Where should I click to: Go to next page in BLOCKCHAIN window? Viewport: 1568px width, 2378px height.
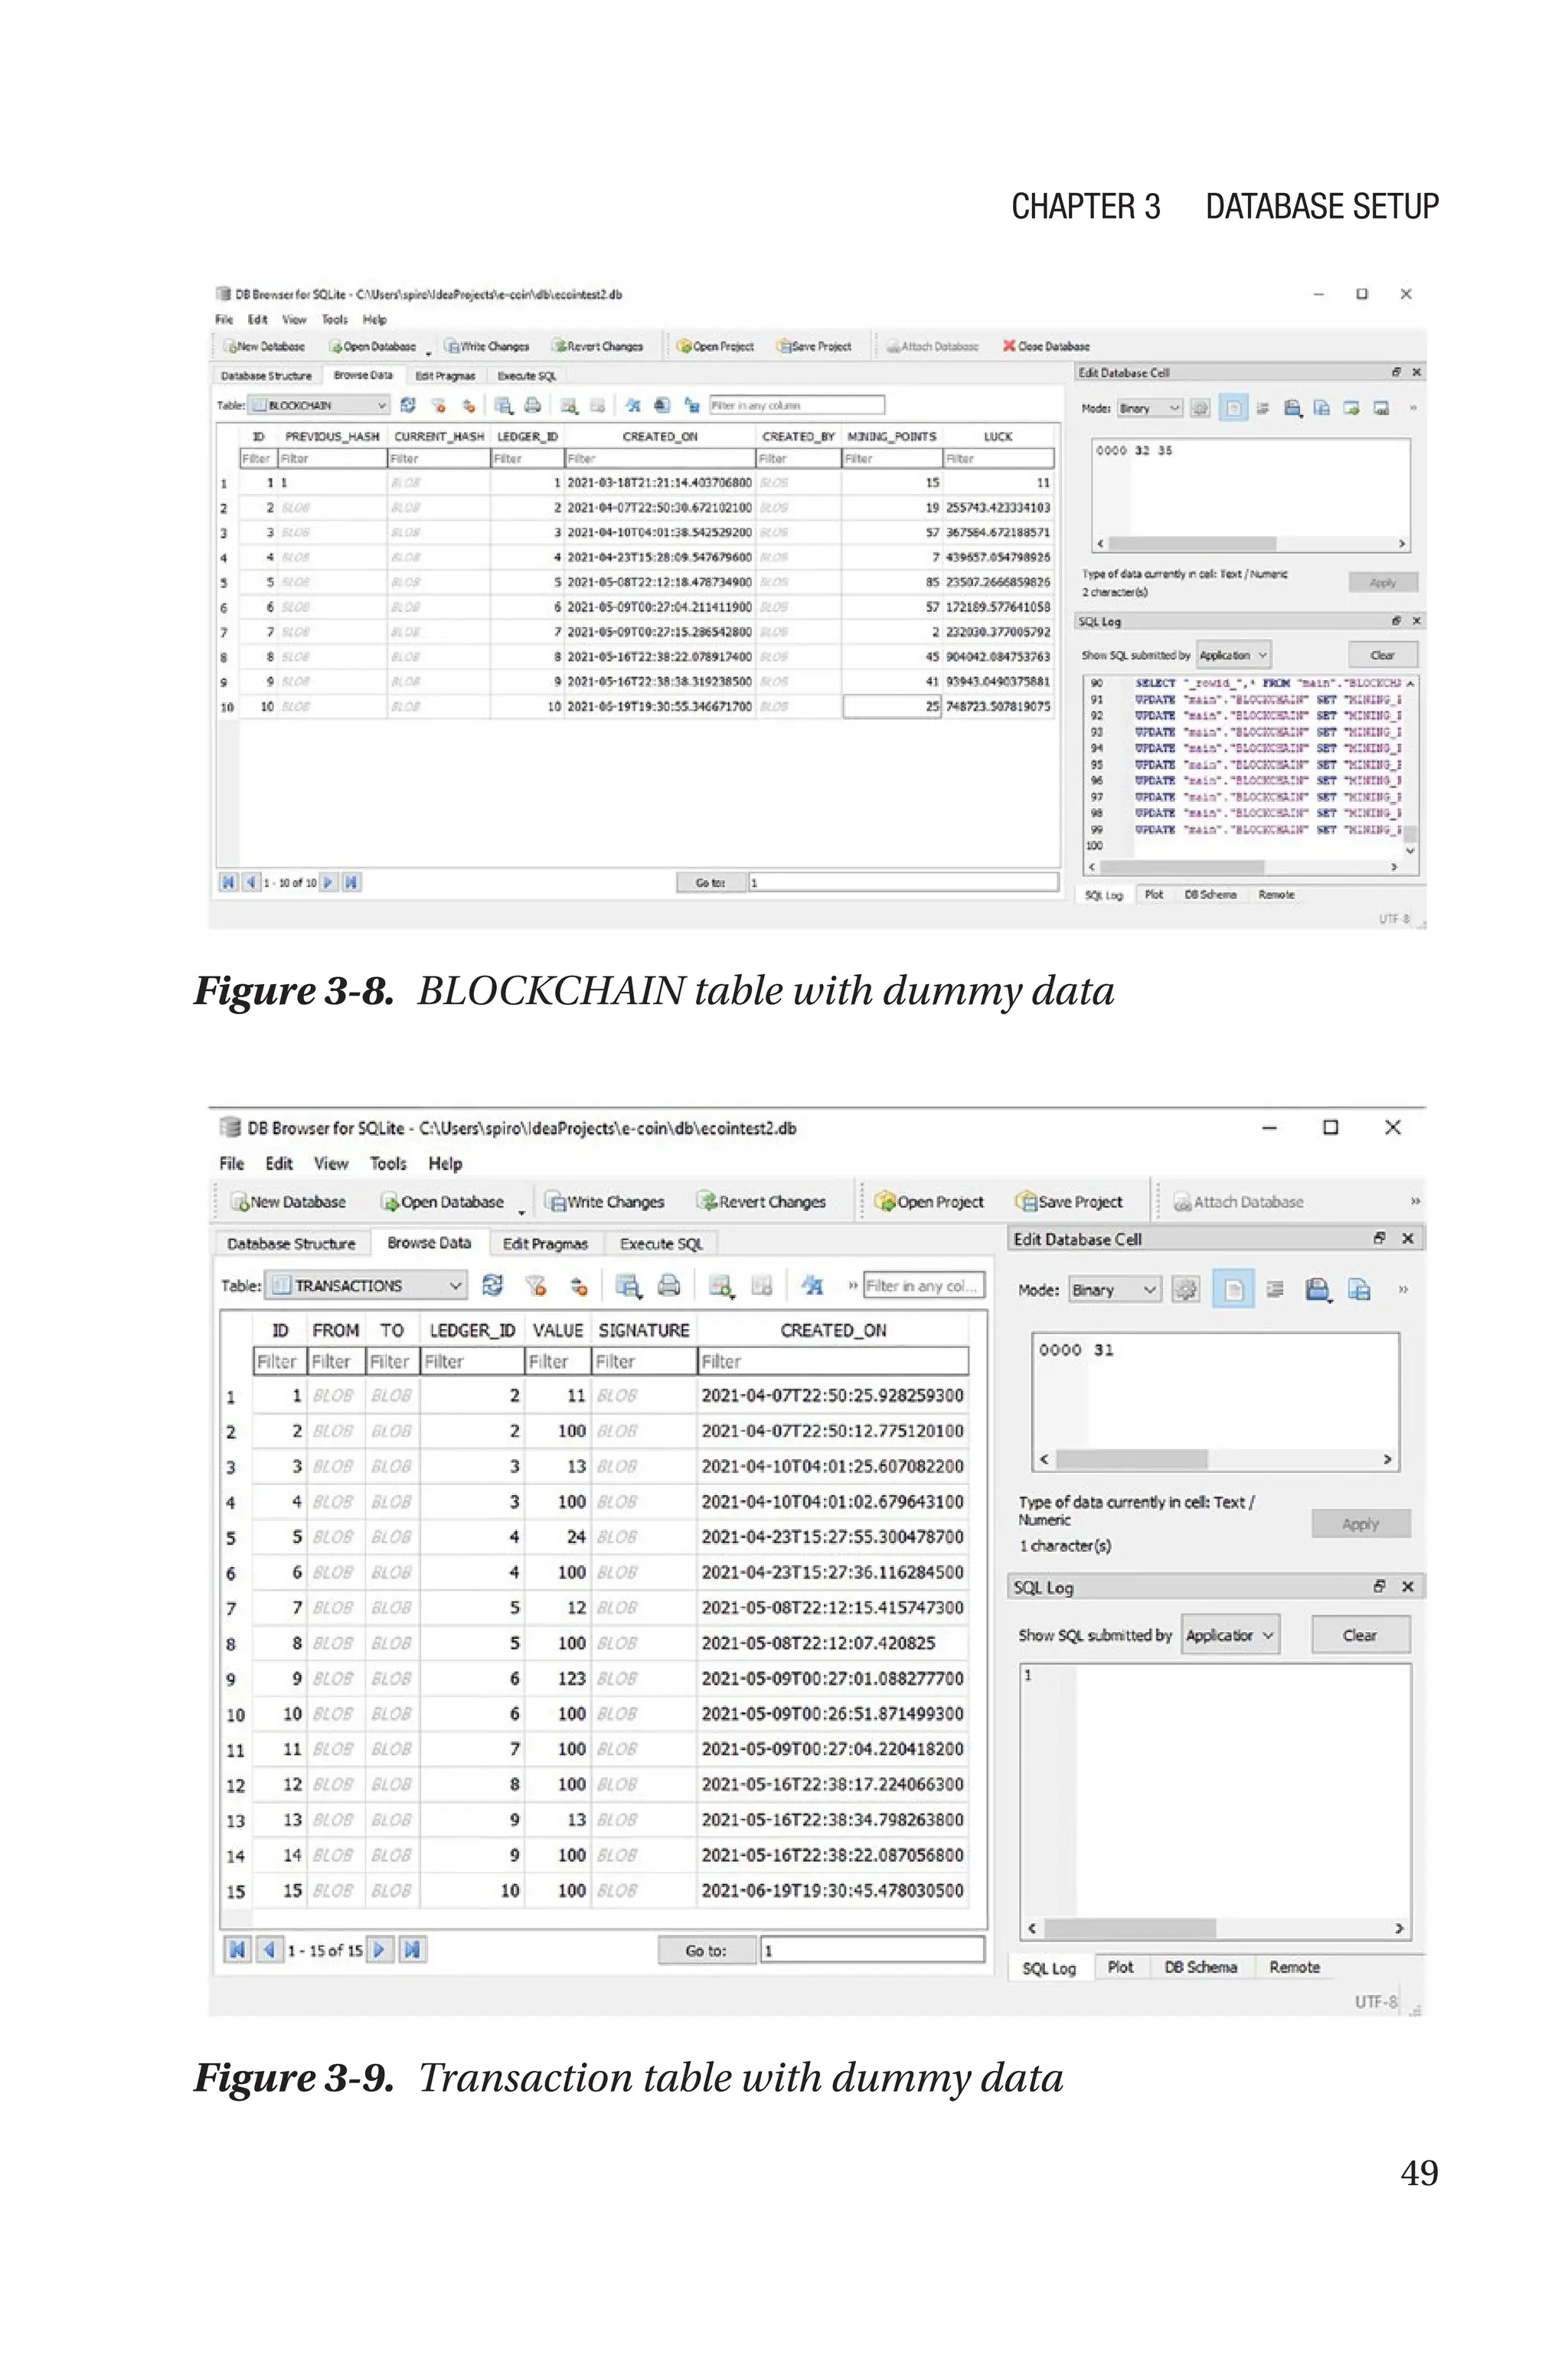point(328,882)
